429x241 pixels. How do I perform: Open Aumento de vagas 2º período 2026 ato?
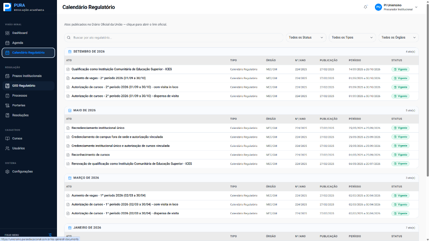[109, 78]
